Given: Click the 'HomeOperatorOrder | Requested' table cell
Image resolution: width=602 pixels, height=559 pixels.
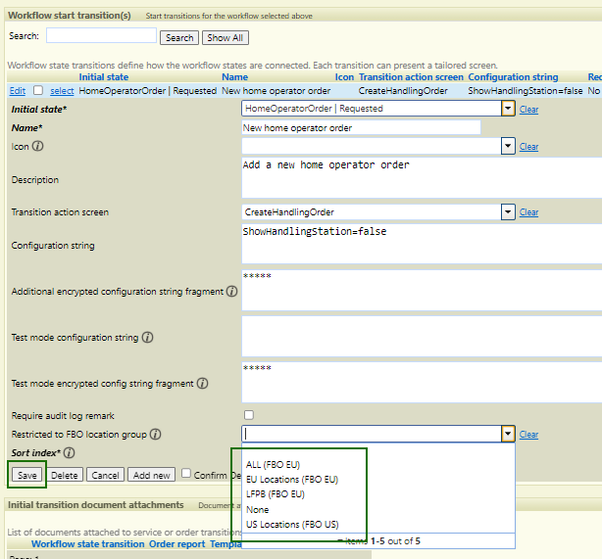Looking at the screenshot, I should click(148, 91).
